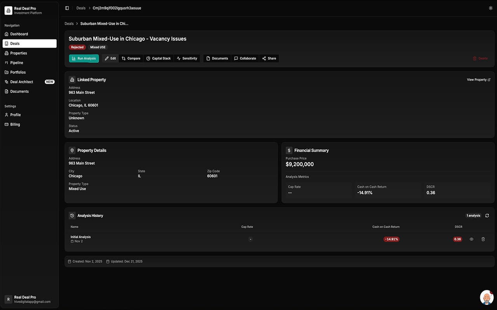The width and height of the screenshot is (497, 310).
Task: Go to Pipeline in the sidebar
Action: 17,63
